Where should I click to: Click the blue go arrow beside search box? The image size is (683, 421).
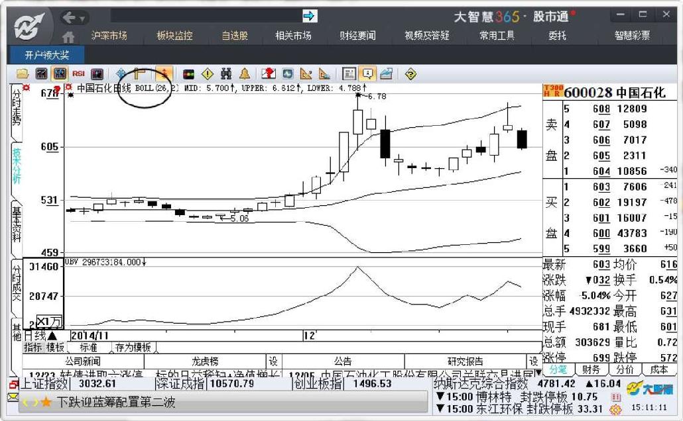coord(309,17)
